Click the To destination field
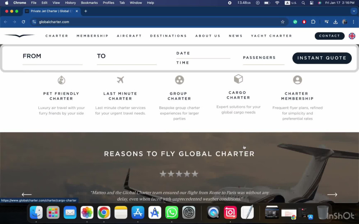 pyautogui.click(x=127, y=58)
